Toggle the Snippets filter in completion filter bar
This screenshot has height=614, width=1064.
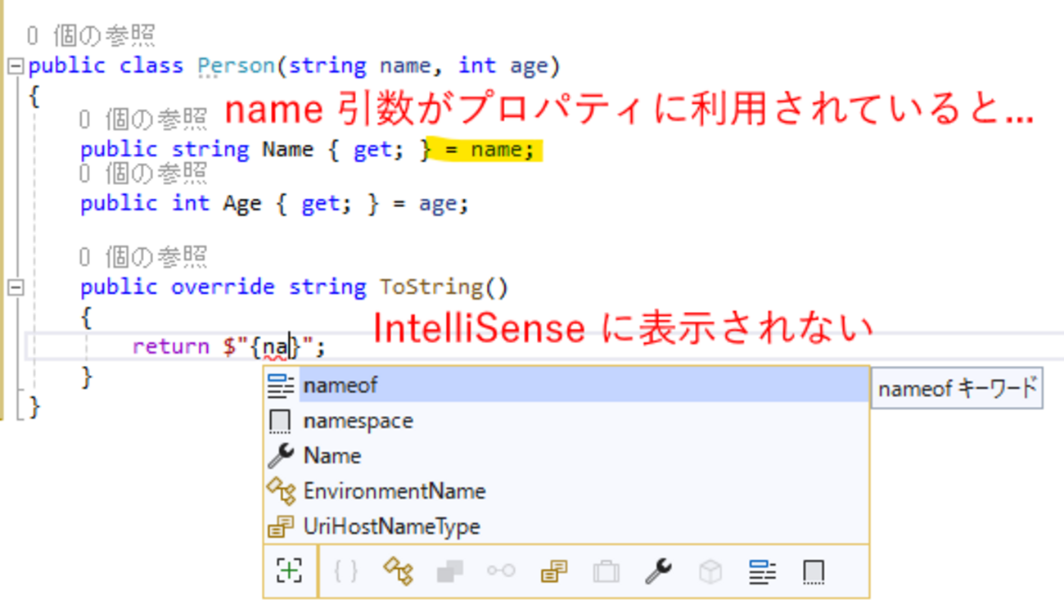pos(813,571)
